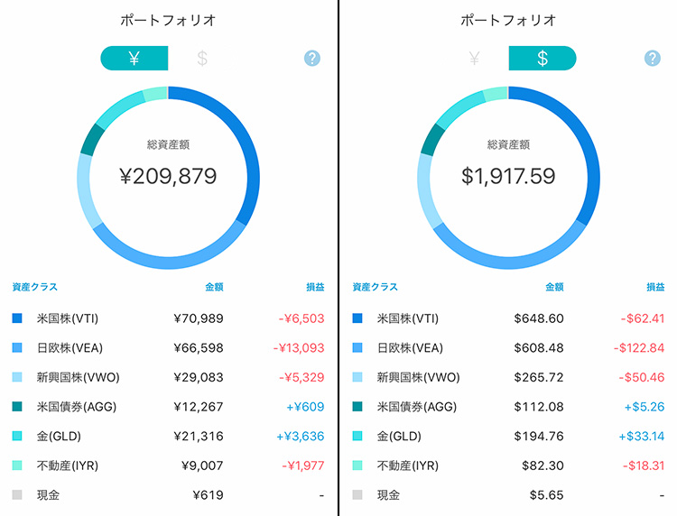The image size is (677, 516).
Task: Sort by 金額 header in yen panel
Action: click(x=214, y=287)
